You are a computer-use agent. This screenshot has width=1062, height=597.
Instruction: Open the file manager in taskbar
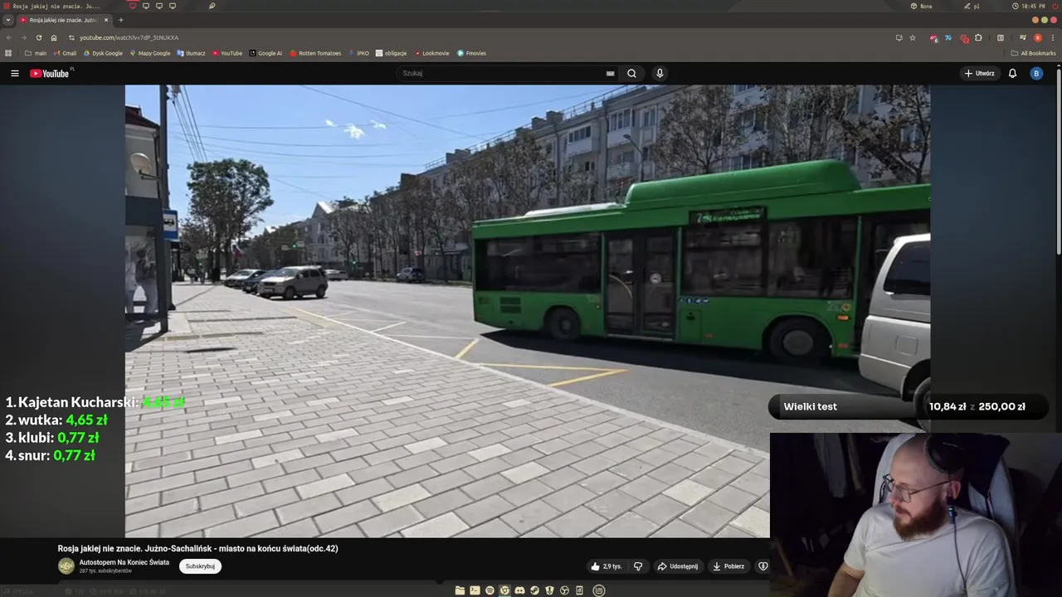click(460, 590)
